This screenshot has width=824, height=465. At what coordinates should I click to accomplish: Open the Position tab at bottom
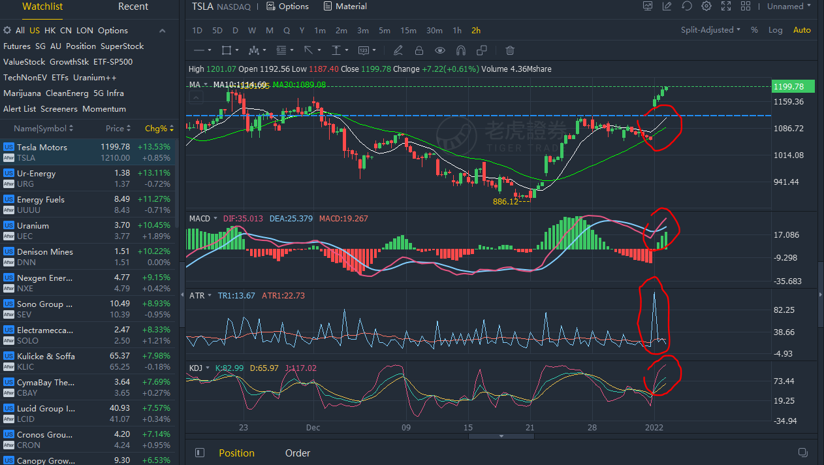coord(236,453)
